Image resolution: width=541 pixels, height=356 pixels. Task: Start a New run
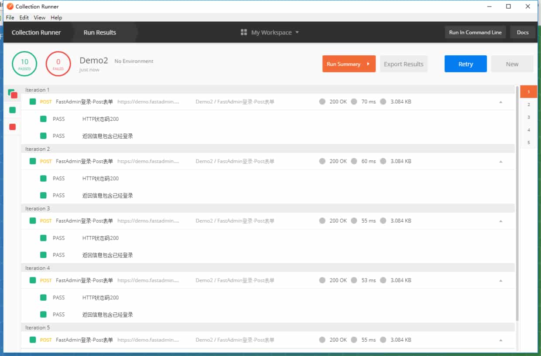(x=512, y=64)
